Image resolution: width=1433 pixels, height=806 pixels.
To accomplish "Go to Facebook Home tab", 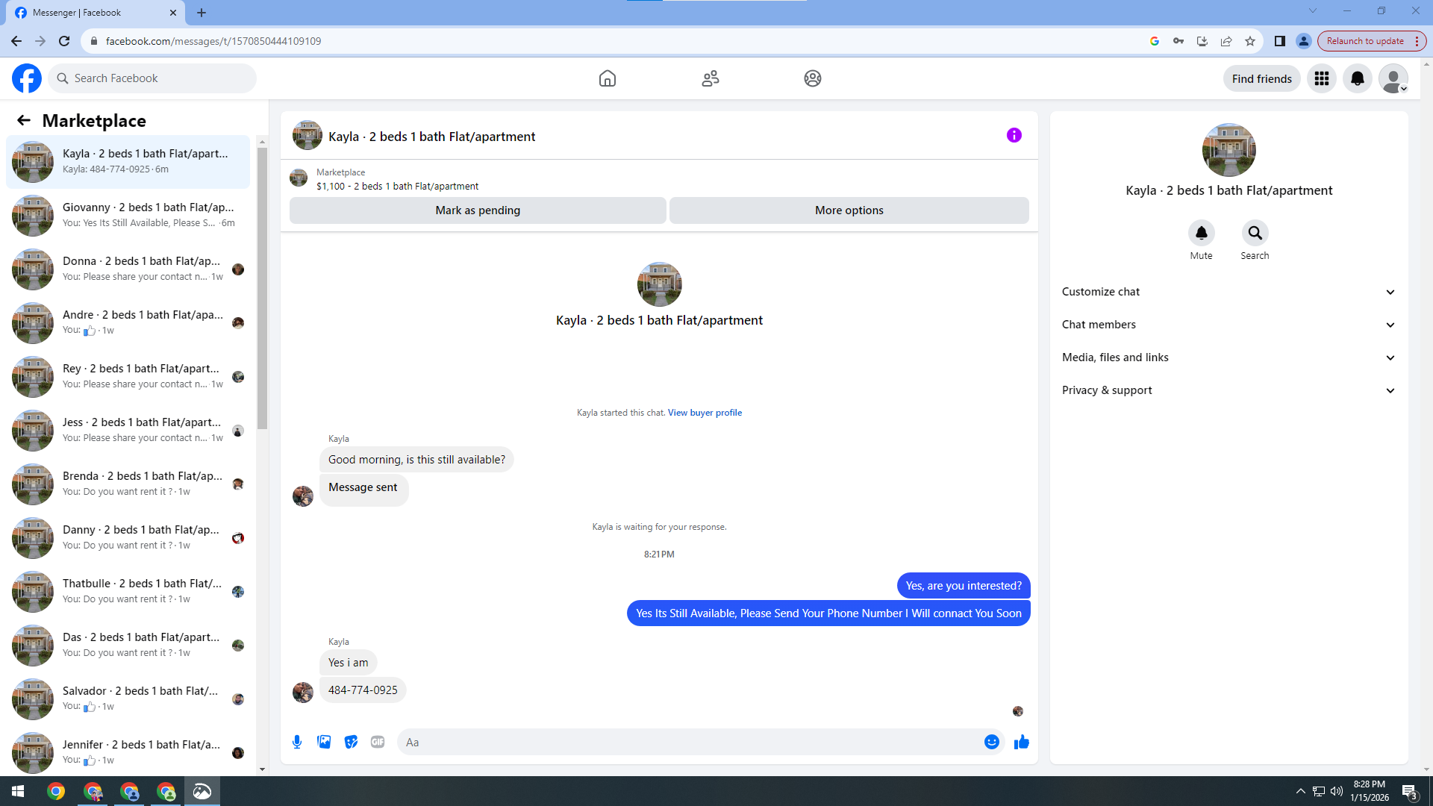I will (x=608, y=78).
